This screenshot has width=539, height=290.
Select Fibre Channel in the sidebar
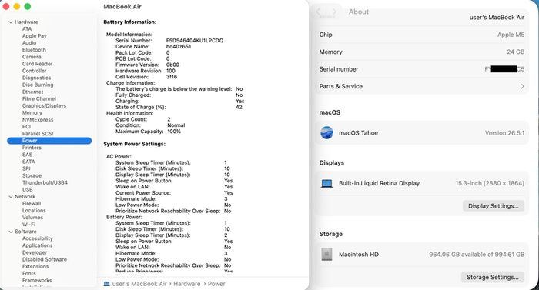tap(39, 98)
